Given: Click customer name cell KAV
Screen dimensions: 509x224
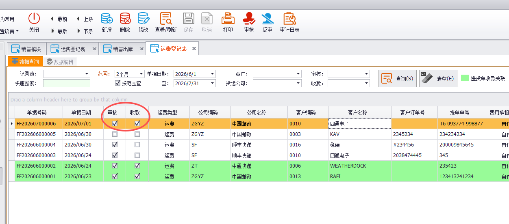Looking at the screenshot, I should 360,134.
